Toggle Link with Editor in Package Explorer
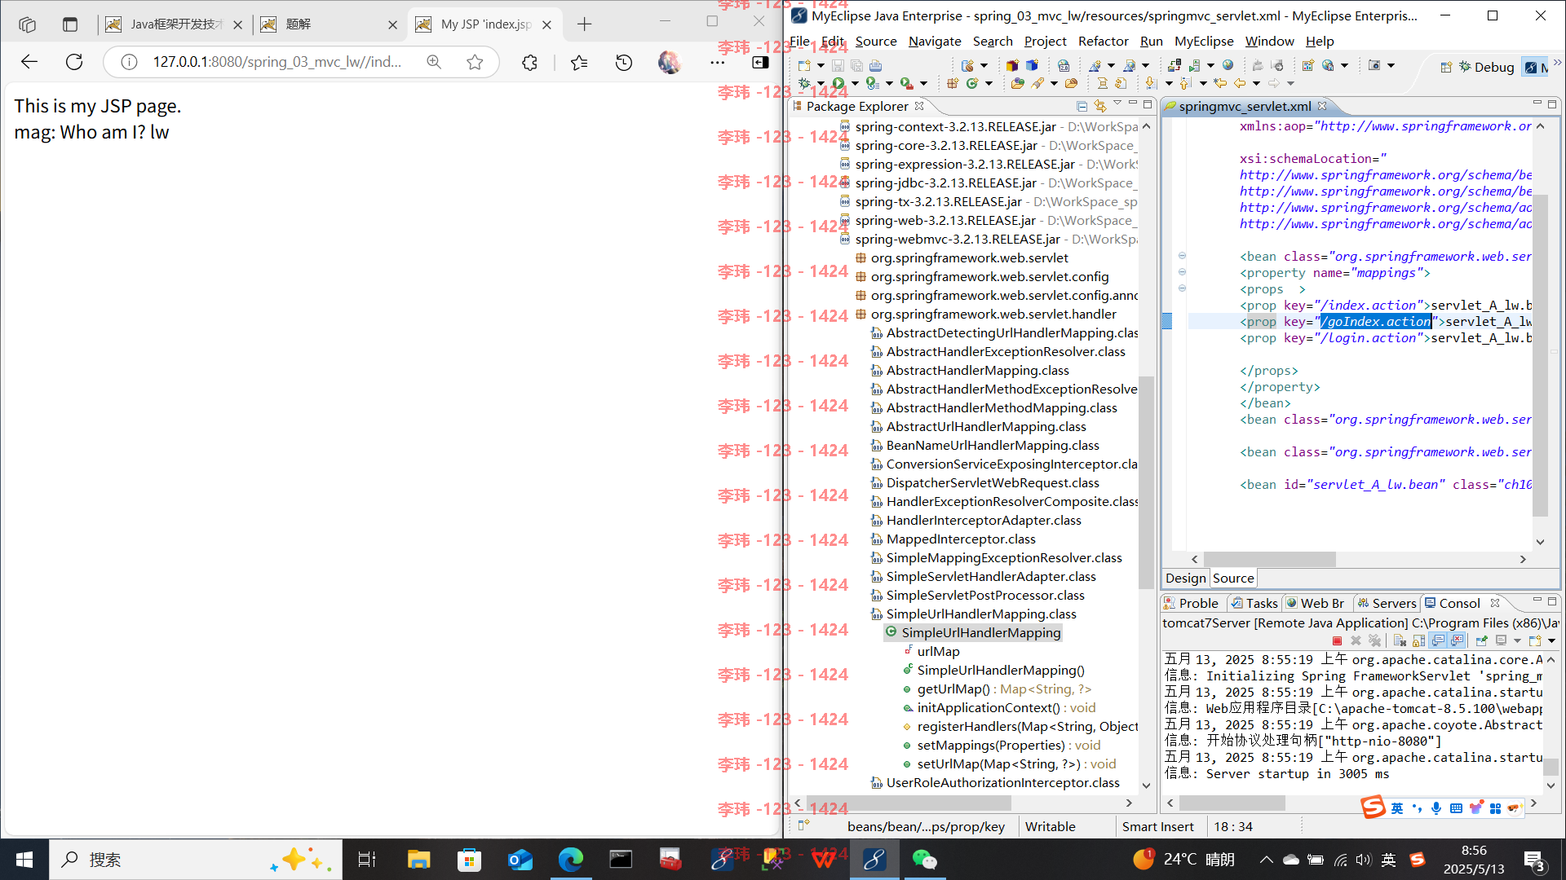This screenshot has height=880, width=1566. pyautogui.click(x=1100, y=106)
